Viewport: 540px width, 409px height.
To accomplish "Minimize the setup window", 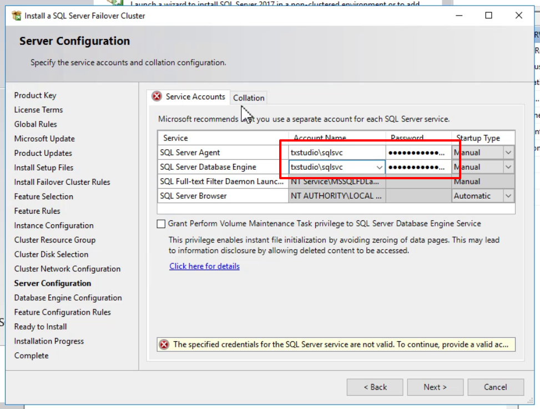I will [459, 16].
